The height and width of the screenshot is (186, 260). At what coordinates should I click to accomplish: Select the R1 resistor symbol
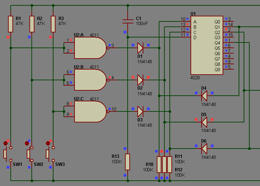11,24
